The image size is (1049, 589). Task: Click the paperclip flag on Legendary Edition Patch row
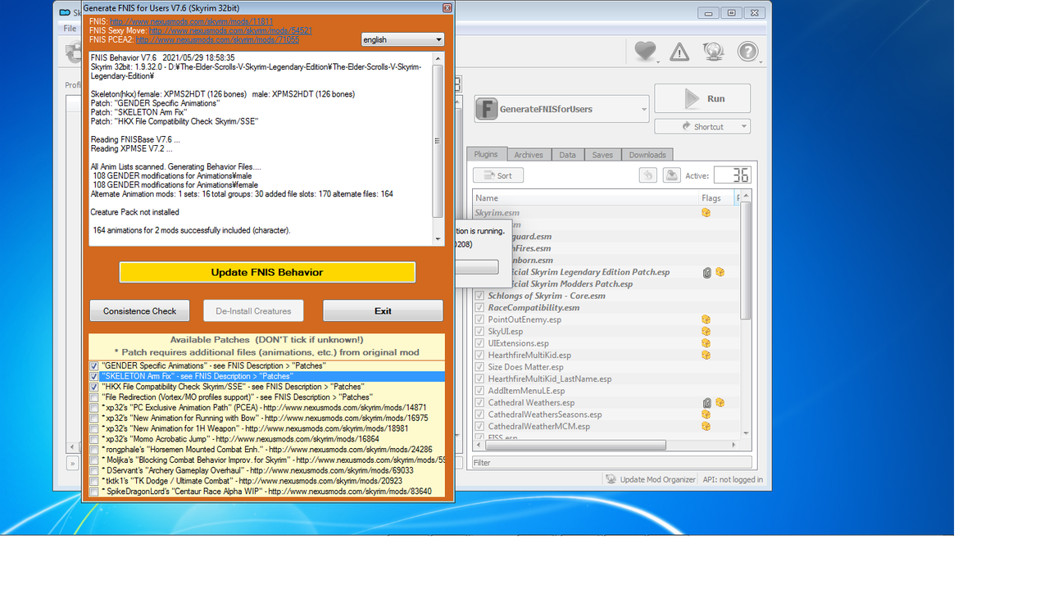pyautogui.click(x=706, y=272)
